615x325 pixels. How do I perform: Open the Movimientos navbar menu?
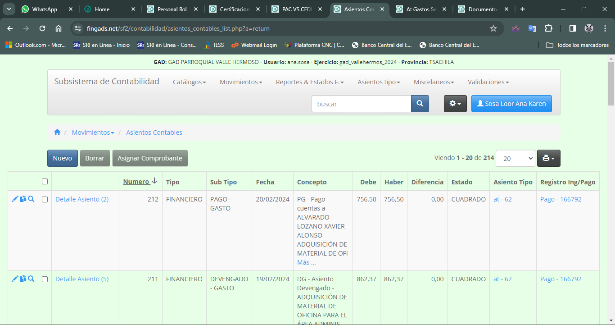[241, 82]
